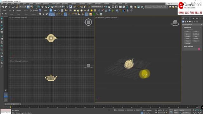Collapse the Object Type rollout

click(187, 28)
